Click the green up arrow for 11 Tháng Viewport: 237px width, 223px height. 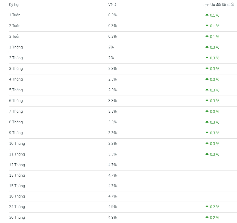207,154
